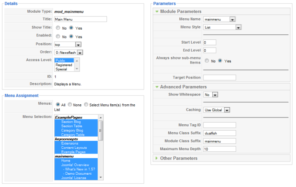Select Section Table in Menu Selection

tap(76, 126)
